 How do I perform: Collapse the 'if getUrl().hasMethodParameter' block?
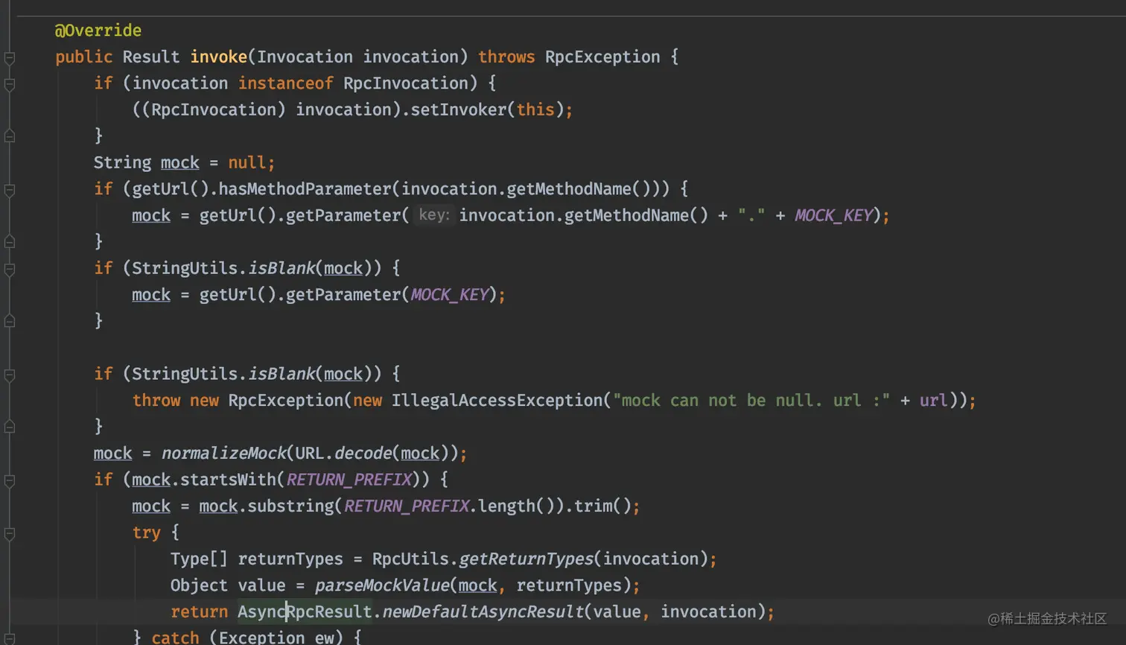coord(10,190)
